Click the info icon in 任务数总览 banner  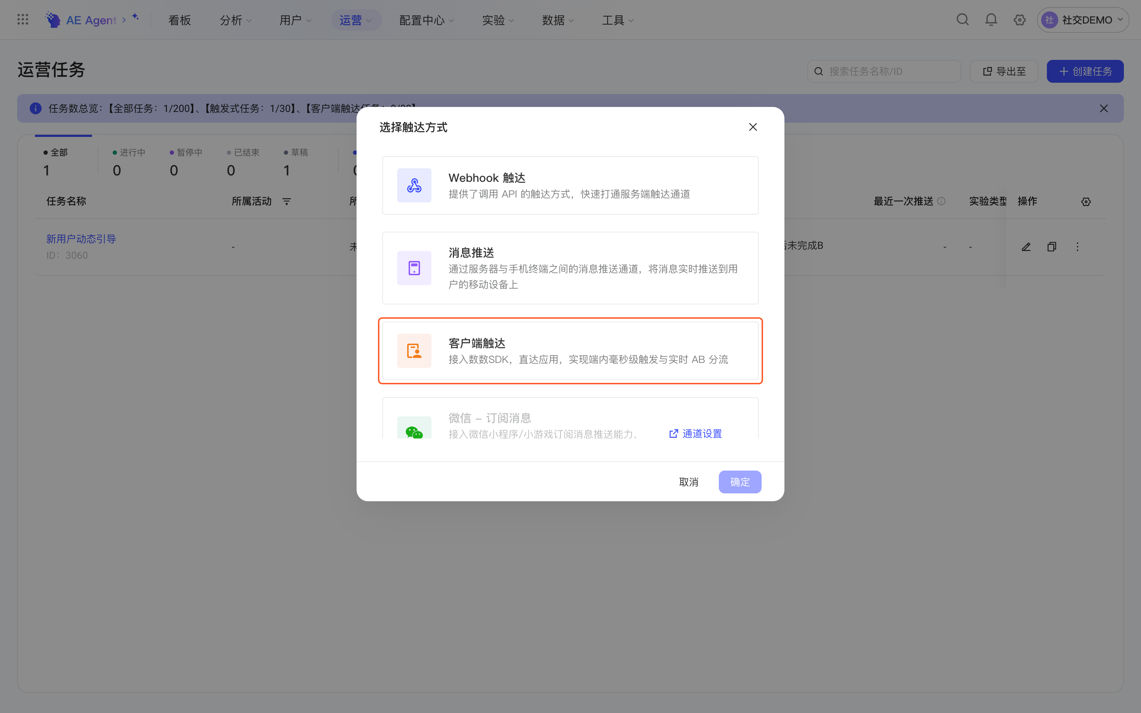point(35,108)
